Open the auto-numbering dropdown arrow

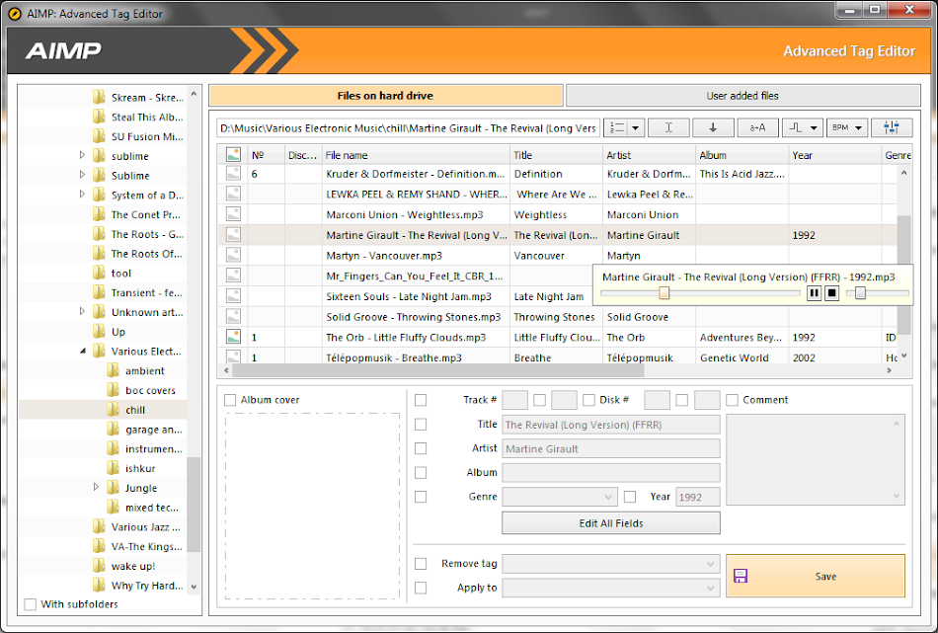(x=636, y=127)
